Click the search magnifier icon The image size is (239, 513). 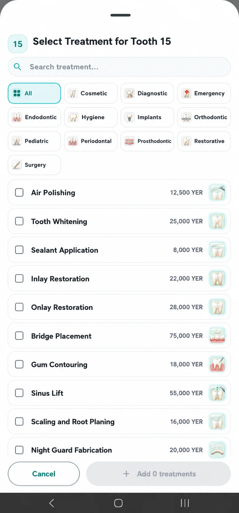point(17,67)
